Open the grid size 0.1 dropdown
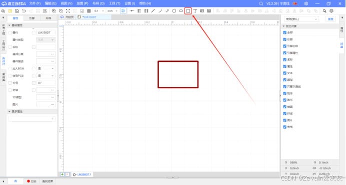Image resolution: width=346 pixels, height=185 pixels. [99, 11]
